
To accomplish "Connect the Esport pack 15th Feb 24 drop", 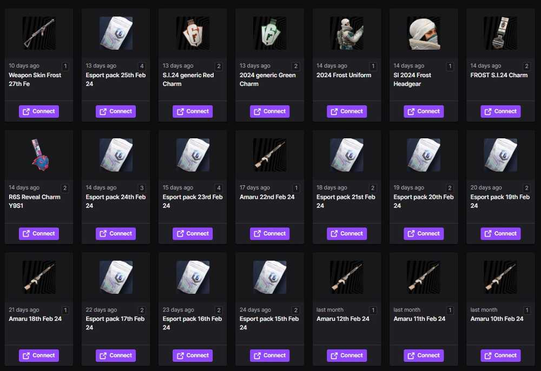I will (270, 355).
